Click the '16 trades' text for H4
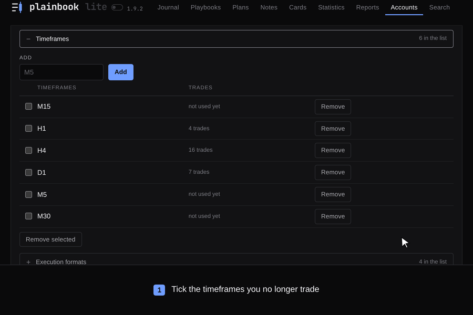473x315 pixels. (201, 150)
